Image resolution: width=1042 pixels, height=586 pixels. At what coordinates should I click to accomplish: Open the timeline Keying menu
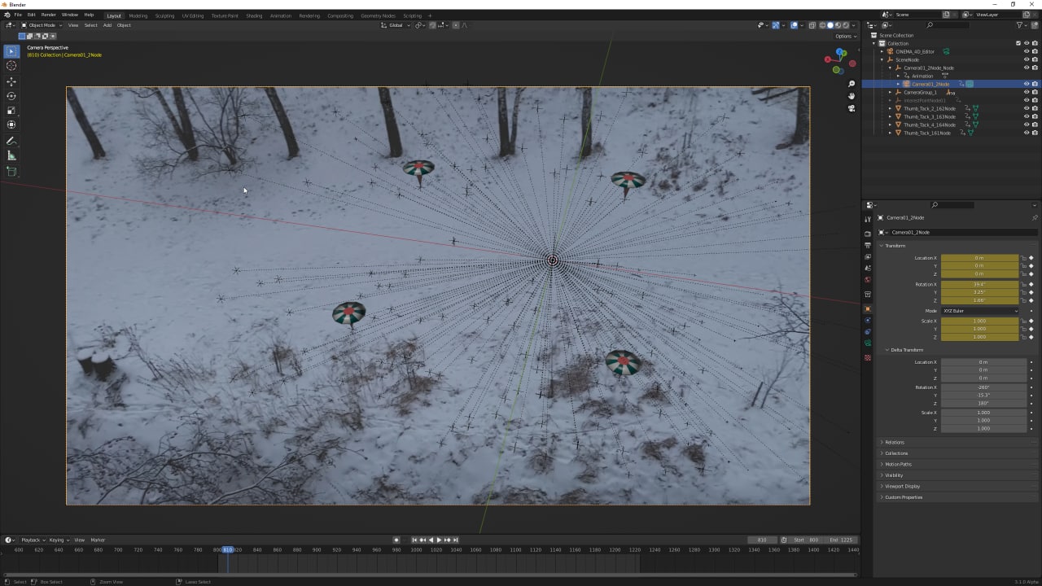pos(58,540)
